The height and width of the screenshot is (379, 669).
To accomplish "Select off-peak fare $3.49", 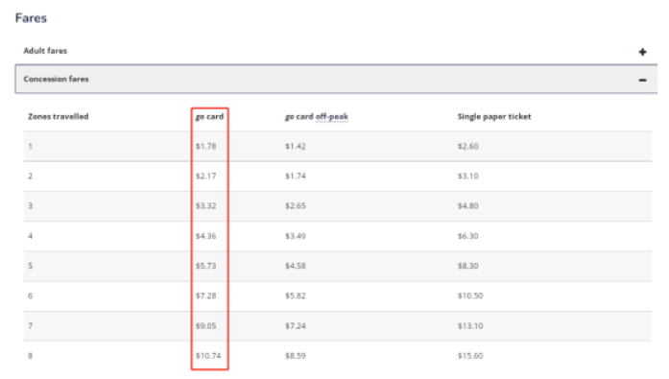I will tap(296, 236).
